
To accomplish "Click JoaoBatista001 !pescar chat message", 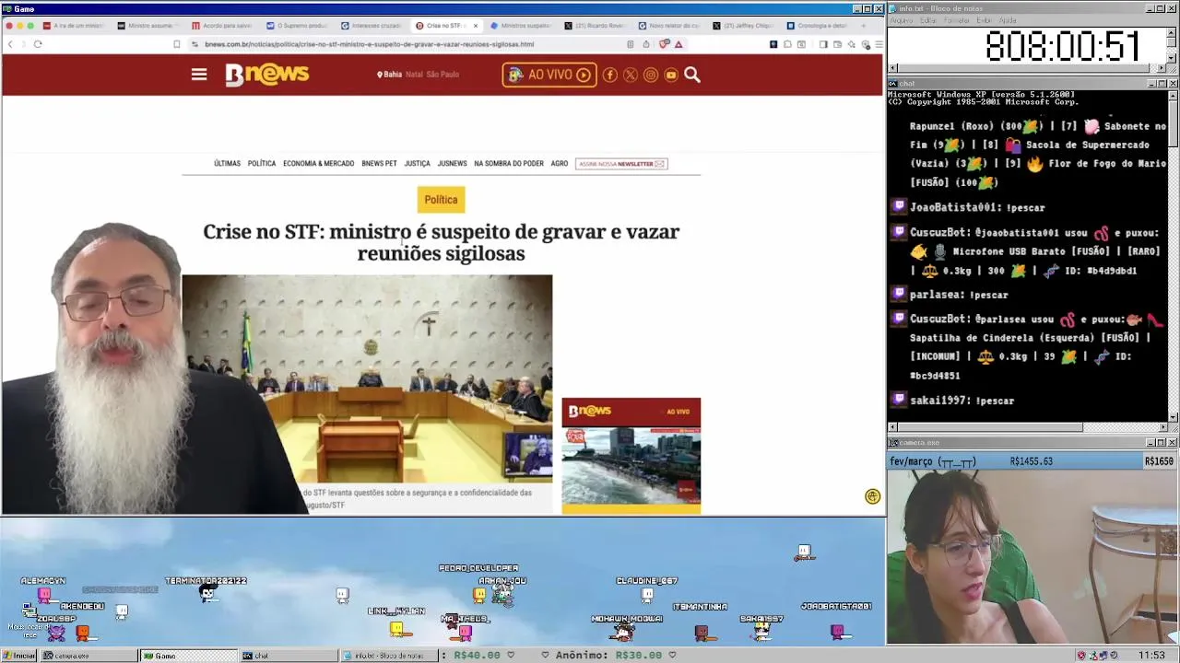I will coord(970,208).
